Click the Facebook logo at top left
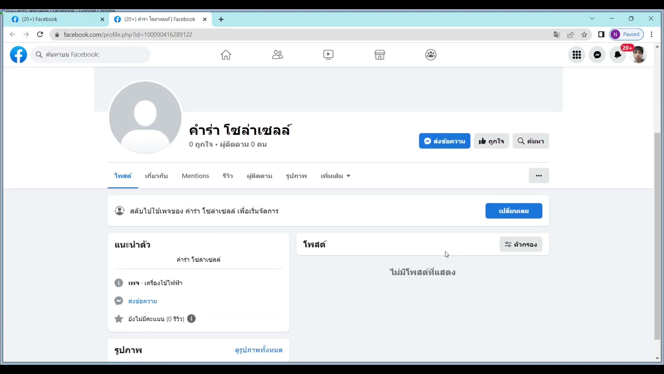The image size is (664, 374). (x=18, y=54)
